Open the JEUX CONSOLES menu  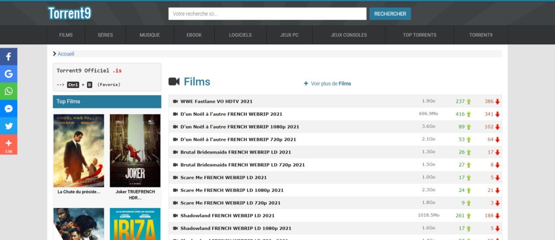(x=349, y=35)
